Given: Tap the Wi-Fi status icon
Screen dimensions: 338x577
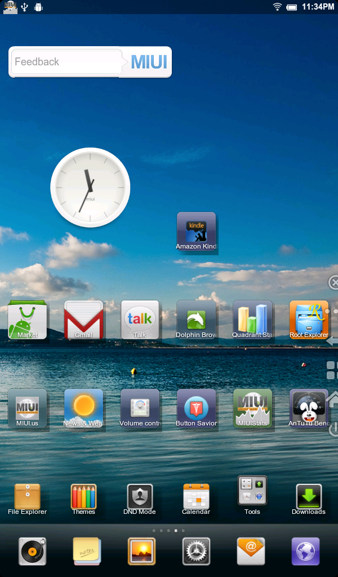Looking at the screenshot, I should (x=277, y=7).
